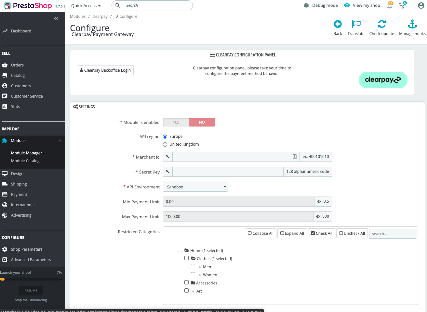Click Uncheck All categories button
The height and width of the screenshot is (312, 427).
tap(352, 234)
